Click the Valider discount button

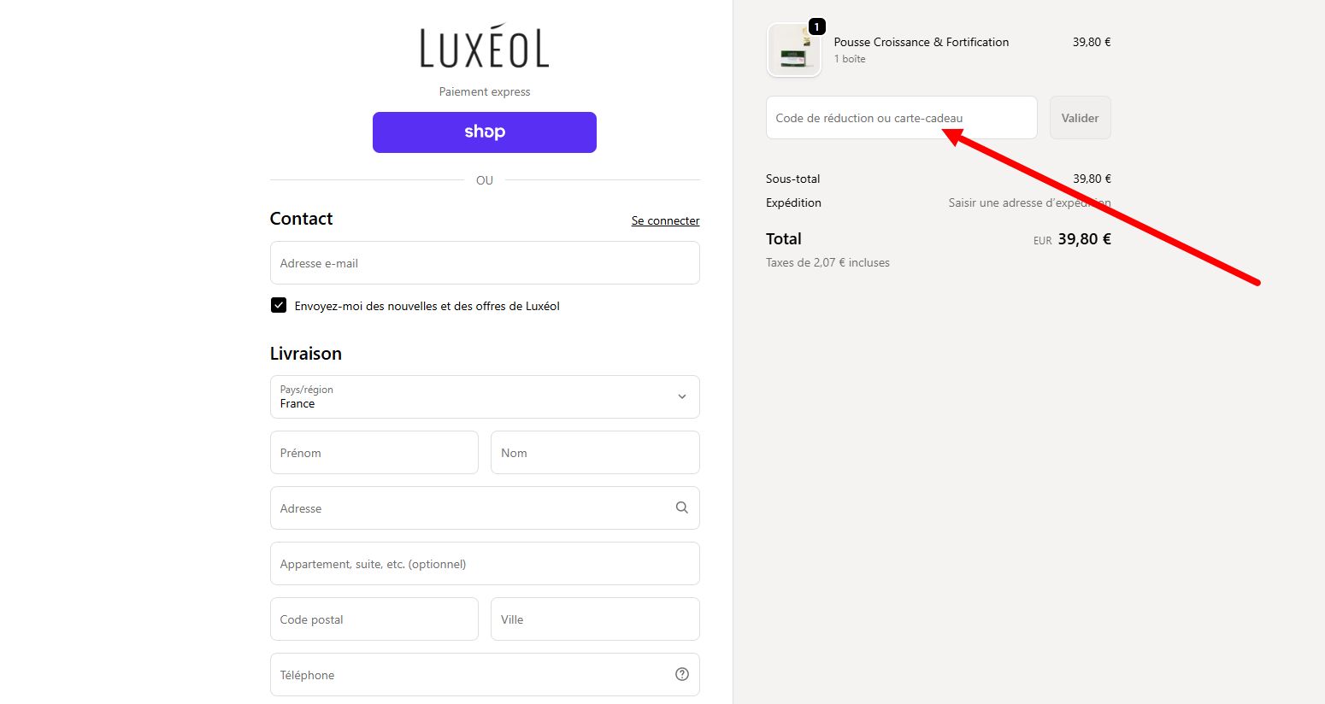point(1080,118)
